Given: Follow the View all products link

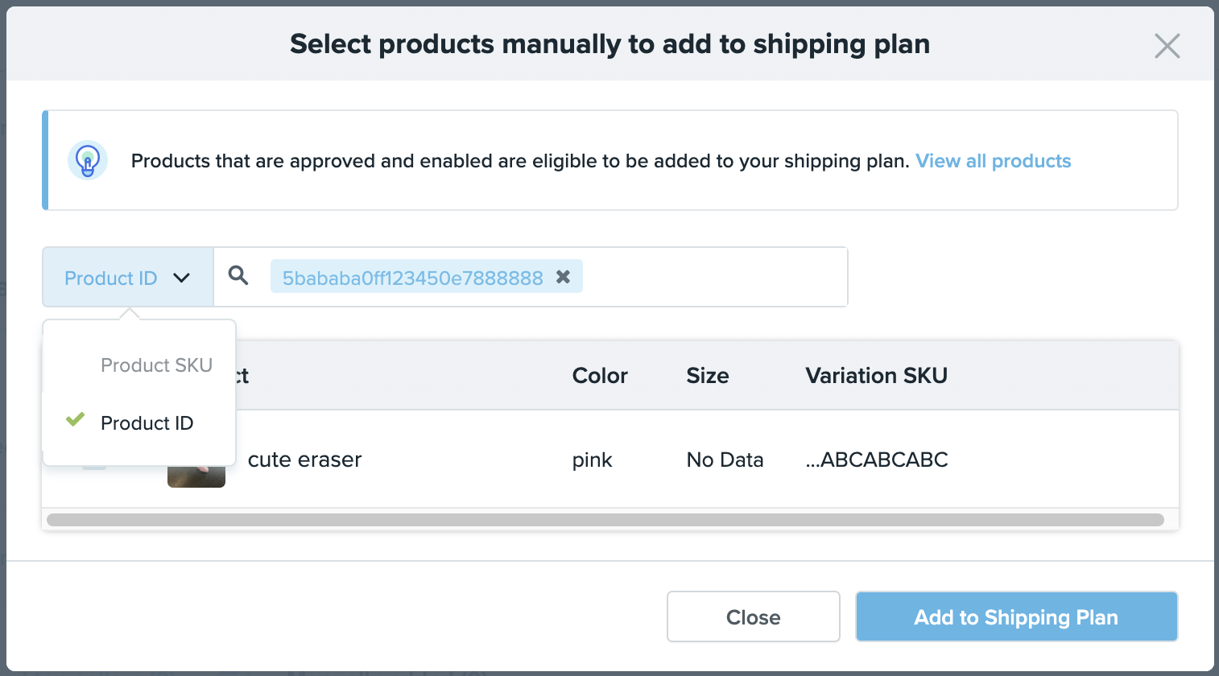Looking at the screenshot, I should point(993,161).
